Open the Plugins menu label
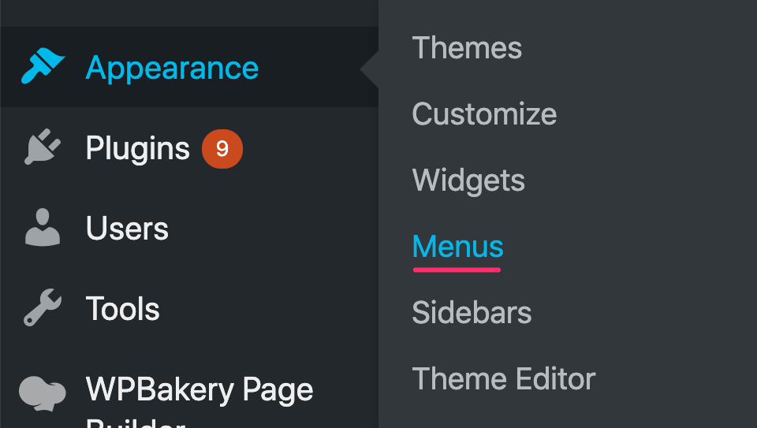The height and width of the screenshot is (428, 757). 137,148
